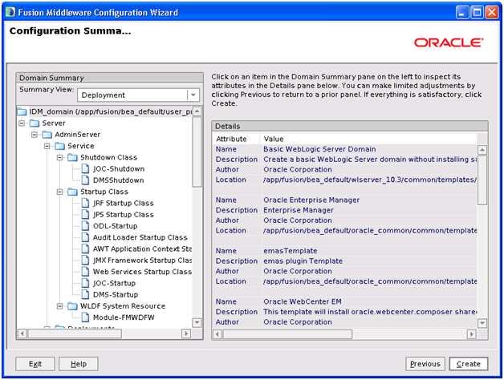Click the WLDF System Resource folder icon
The height and width of the screenshot is (380, 504).
[x=72, y=306]
